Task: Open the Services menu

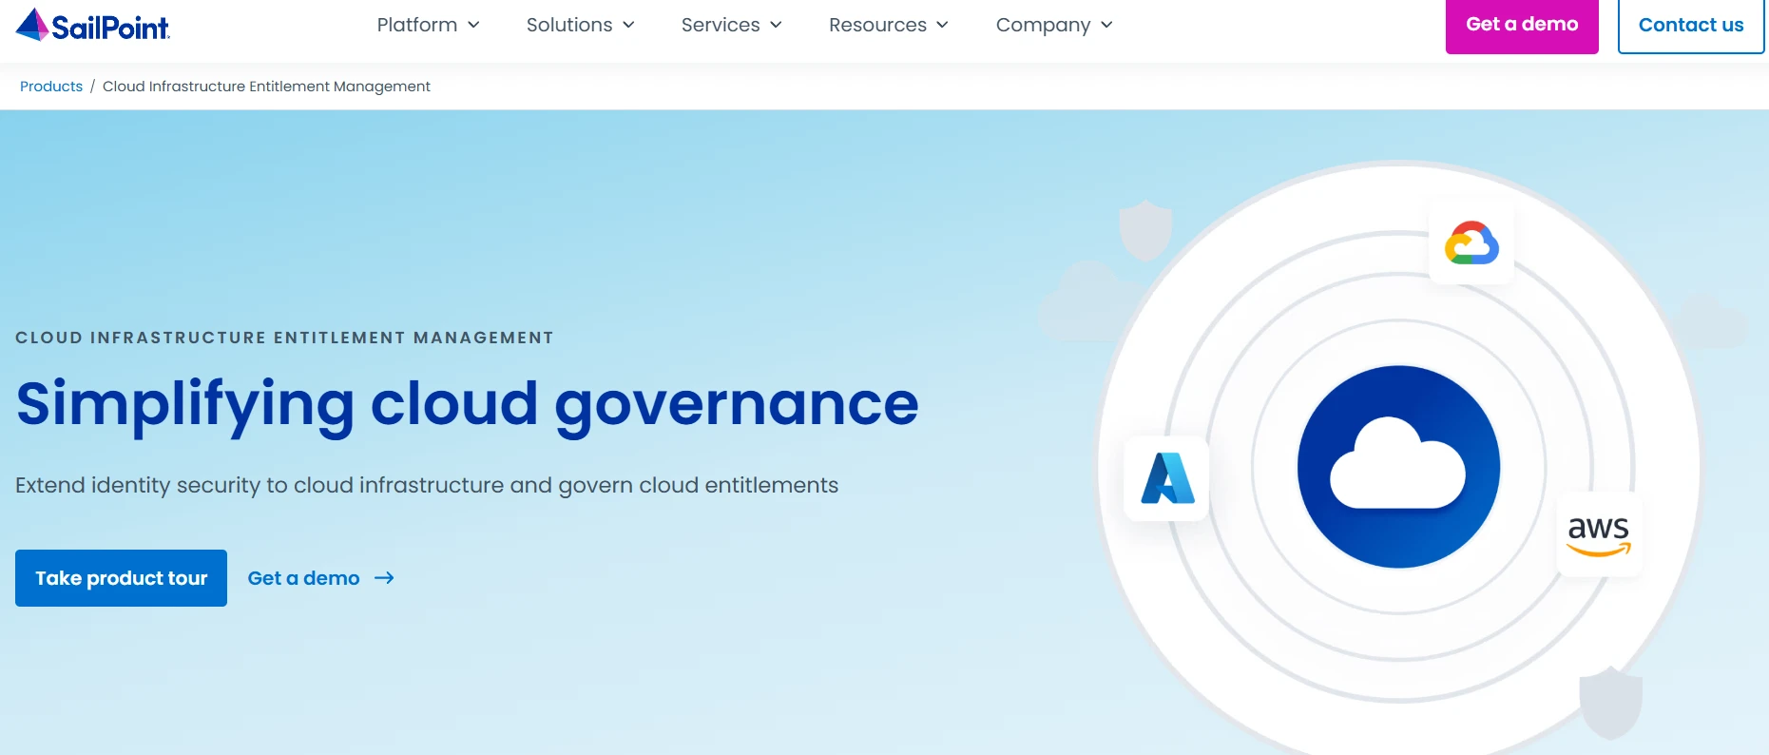Action: click(731, 25)
